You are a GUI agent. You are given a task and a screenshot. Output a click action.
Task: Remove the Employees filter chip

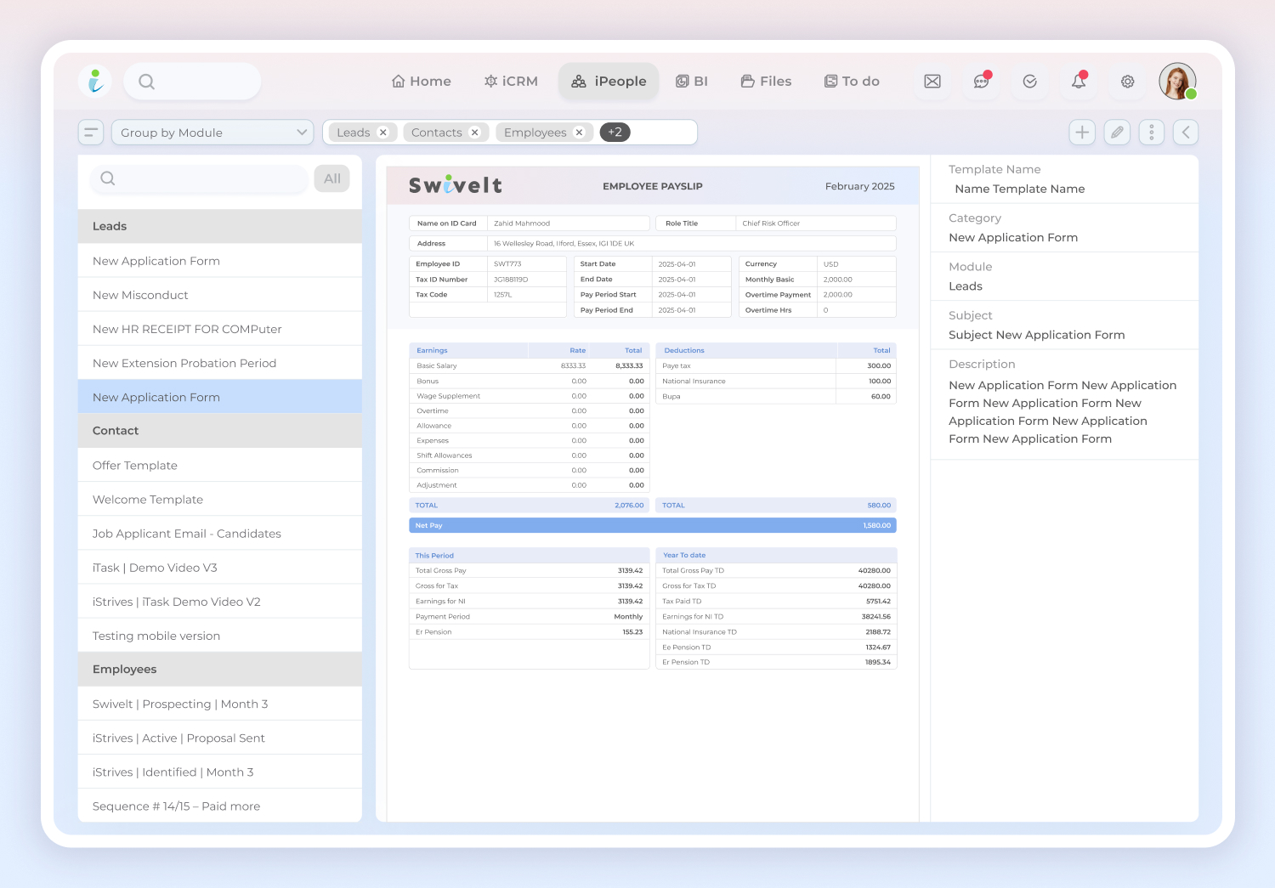coord(579,133)
